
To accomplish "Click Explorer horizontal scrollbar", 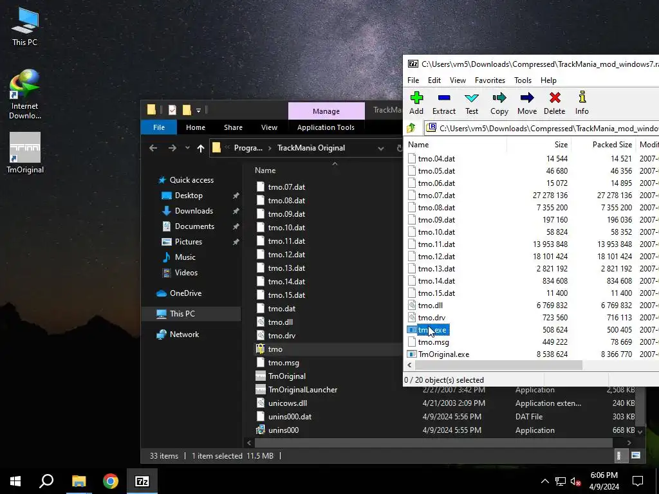I will click(x=433, y=443).
